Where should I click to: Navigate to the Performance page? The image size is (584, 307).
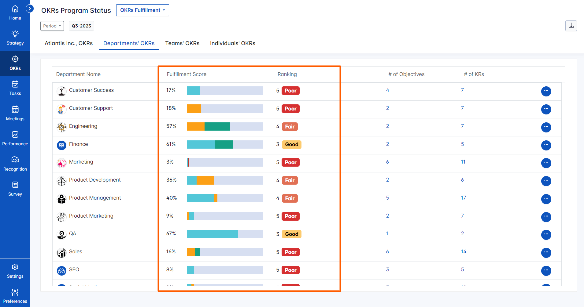tap(15, 139)
